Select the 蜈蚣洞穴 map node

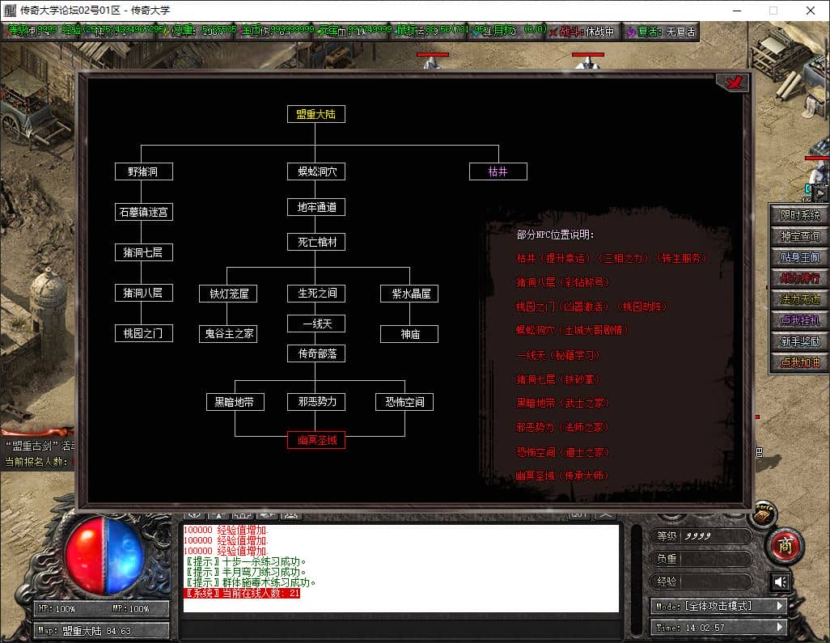pos(316,171)
